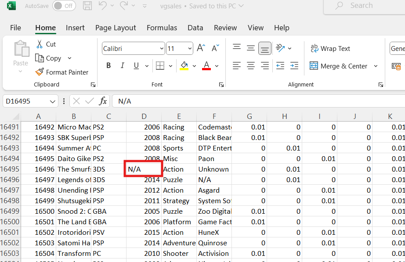The image size is (405, 262).
Task: Open the Formulas ribbon tab
Action: pyautogui.click(x=162, y=28)
